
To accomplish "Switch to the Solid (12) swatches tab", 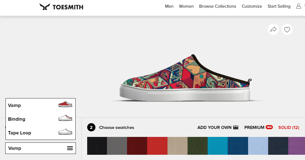I will tap(288, 128).
